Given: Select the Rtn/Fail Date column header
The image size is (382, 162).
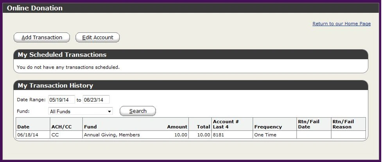Looking at the screenshot, I should coord(308,124).
